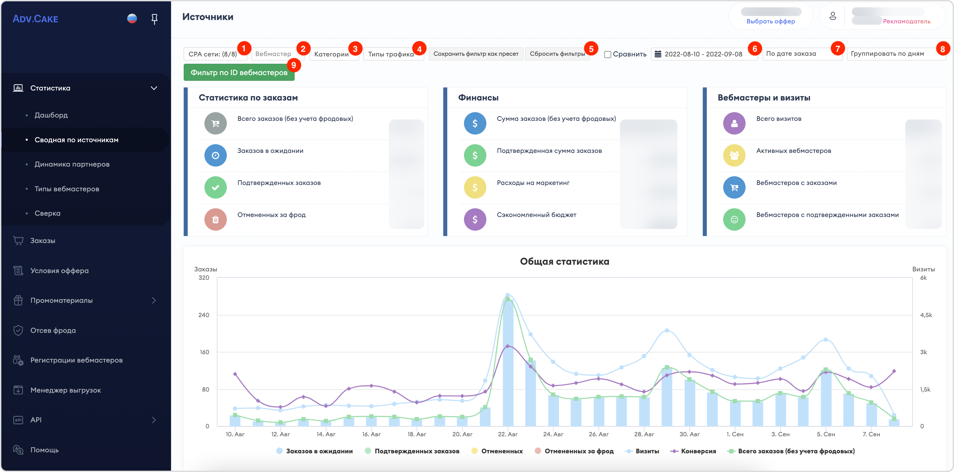This screenshot has width=954, height=472.
Task: Click the blue cart icon for Вебмастеров с заказами
Action: (734, 187)
